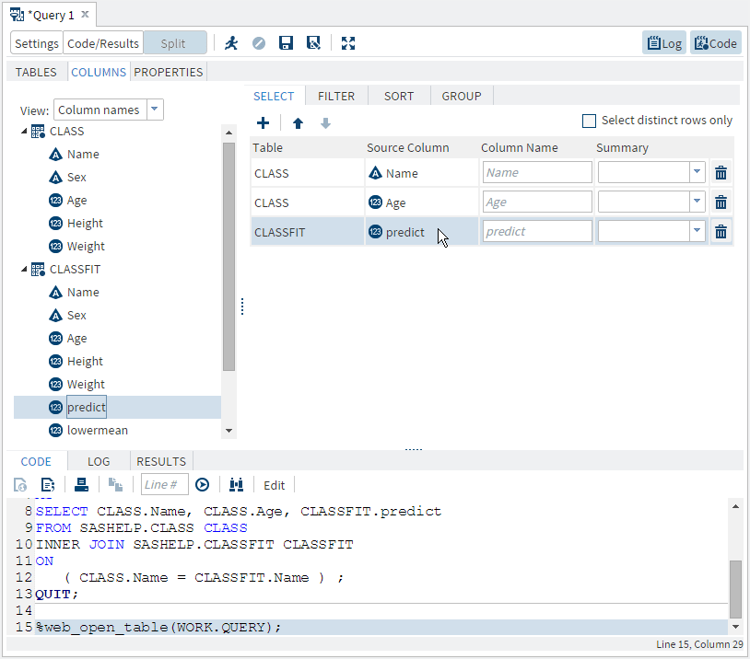Click the plus icon to add a column

click(263, 123)
